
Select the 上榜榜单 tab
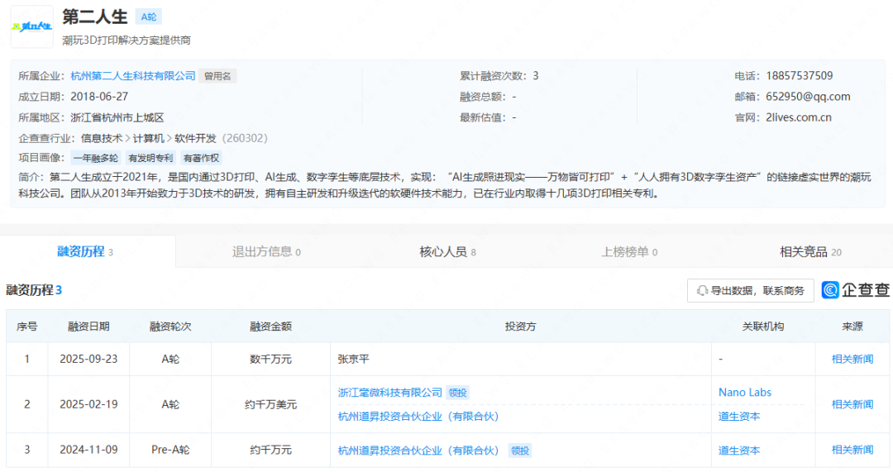[630, 251]
